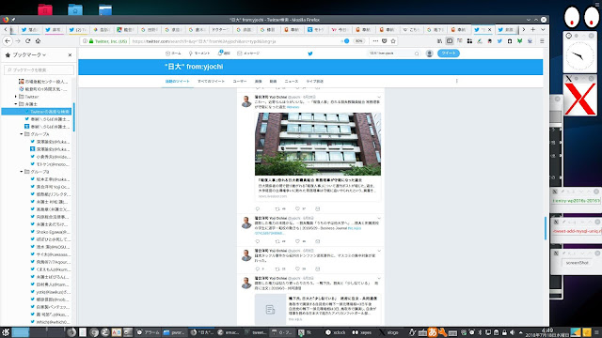Open the xclock entry in the taskbar

click(x=336, y=332)
